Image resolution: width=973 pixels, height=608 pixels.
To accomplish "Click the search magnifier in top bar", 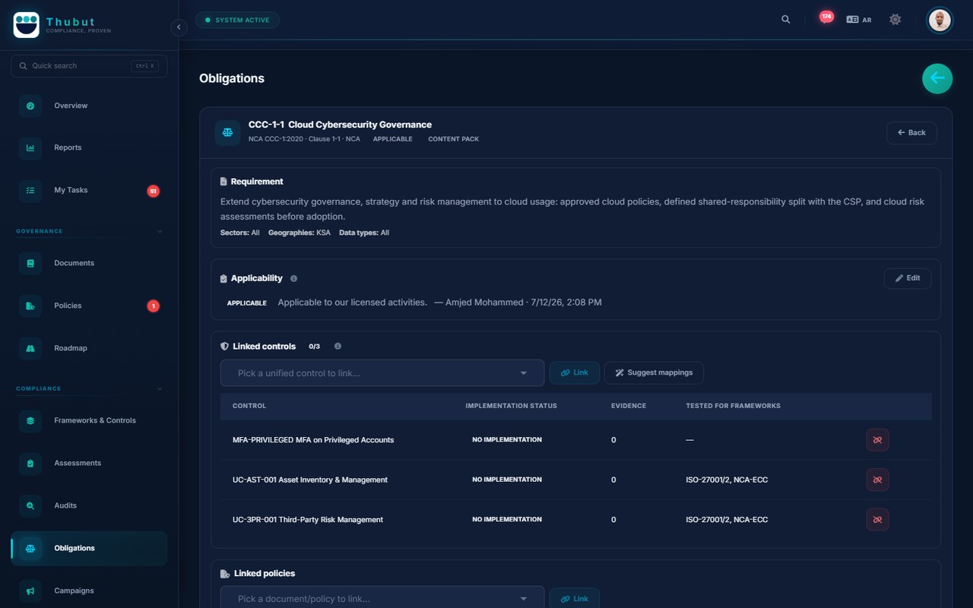I will pos(786,20).
